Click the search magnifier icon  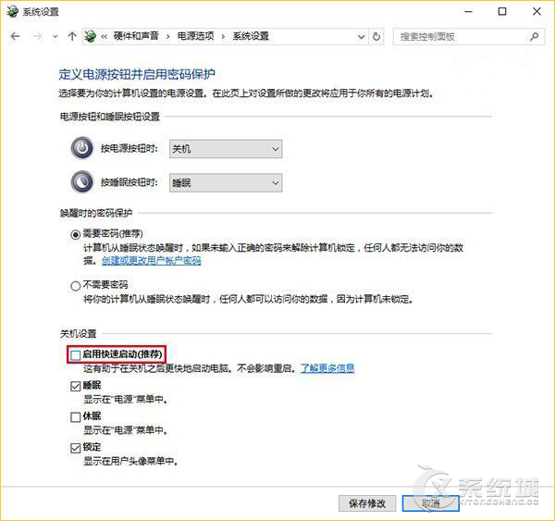coord(534,36)
